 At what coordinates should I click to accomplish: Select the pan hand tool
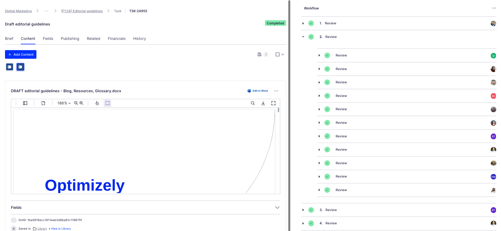[x=97, y=103]
